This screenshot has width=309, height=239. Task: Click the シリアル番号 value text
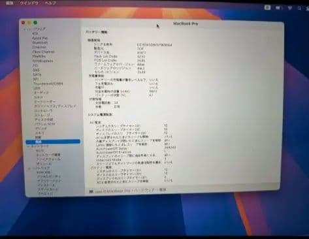[154, 45]
